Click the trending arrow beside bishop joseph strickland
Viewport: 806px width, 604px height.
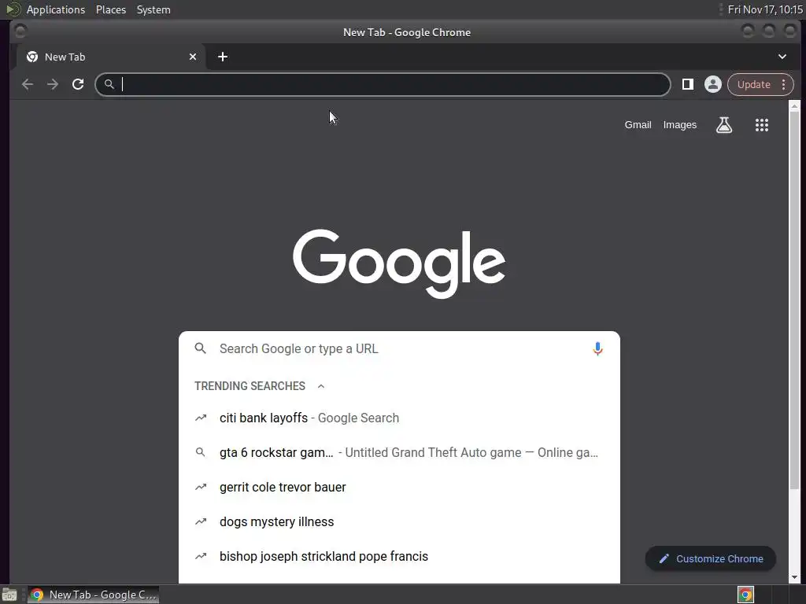coord(201,556)
